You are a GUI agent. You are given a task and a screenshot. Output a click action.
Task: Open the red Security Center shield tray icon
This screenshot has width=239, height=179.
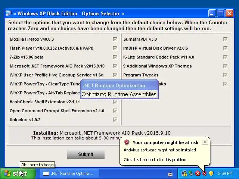[x=204, y=173]
